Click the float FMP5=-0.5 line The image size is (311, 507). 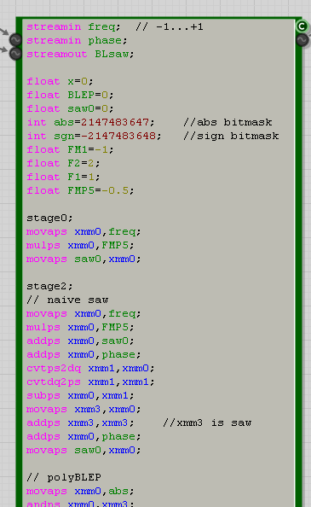[x=80, y=190]
